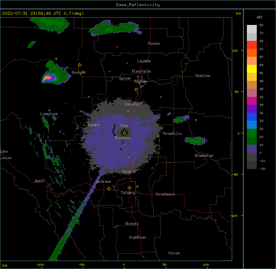Image resolution: width=276 pixels, height=269 pixels.
Task: Click the intense storm core west of RockyMH
Action: click(x=48, y=78)
